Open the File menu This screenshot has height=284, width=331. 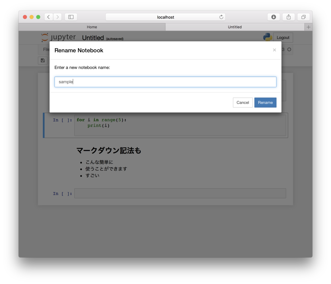tap(45, 49)
